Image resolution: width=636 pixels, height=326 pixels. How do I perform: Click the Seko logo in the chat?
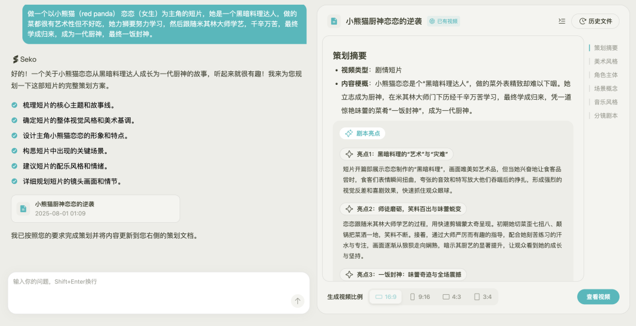24,59
